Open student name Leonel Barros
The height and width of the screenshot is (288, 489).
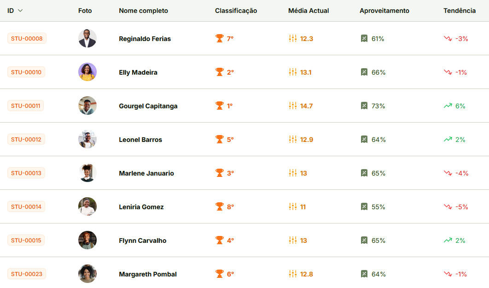coord(140,140)
